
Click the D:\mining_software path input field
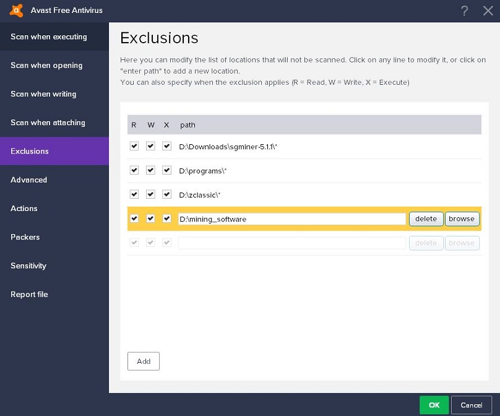[292, 219]
